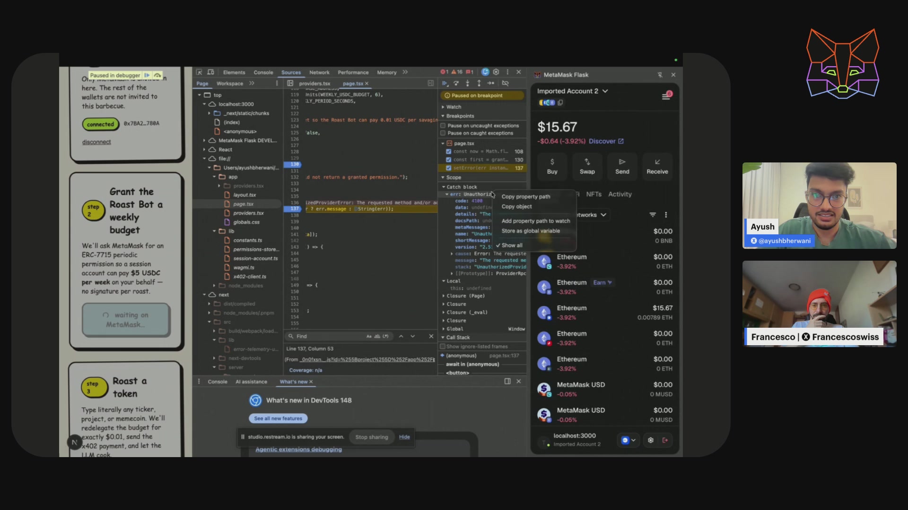Click the step out of function icon
The width and height of the screenshot is (908, 510).
[479, 84]
